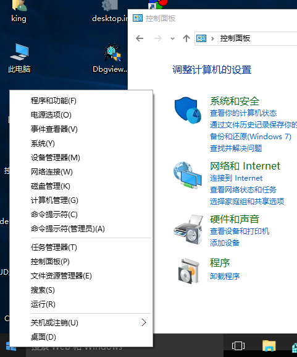The width and height of the screenshot is (297, 357).
Task: Open the Programs disc icon
Action: [x=188, y=271]
